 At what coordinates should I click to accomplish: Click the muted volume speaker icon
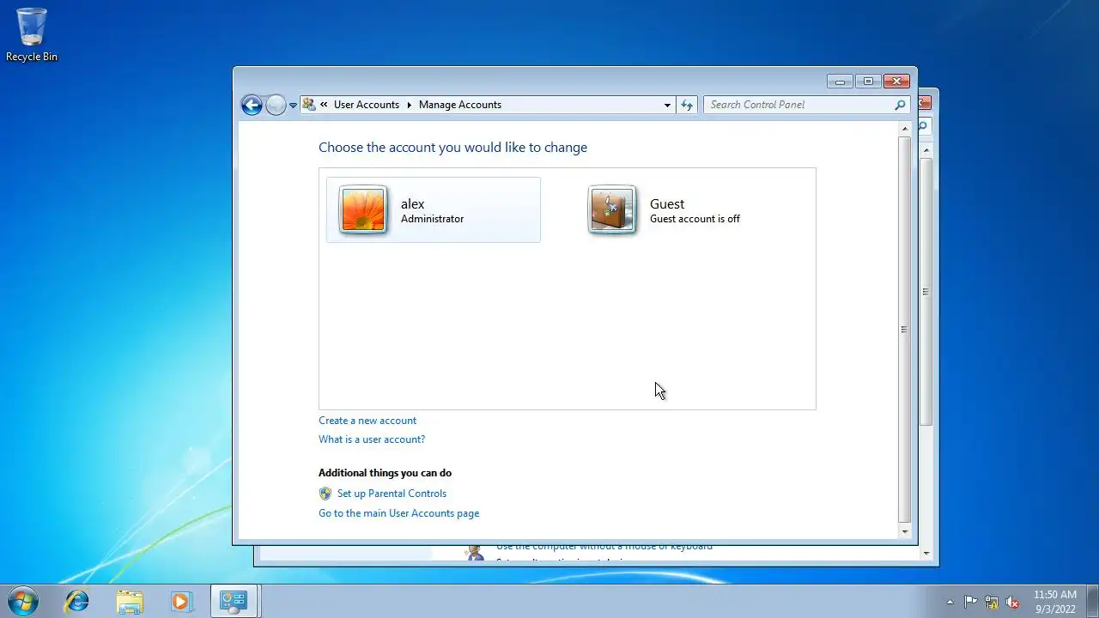click(1012, 602)
